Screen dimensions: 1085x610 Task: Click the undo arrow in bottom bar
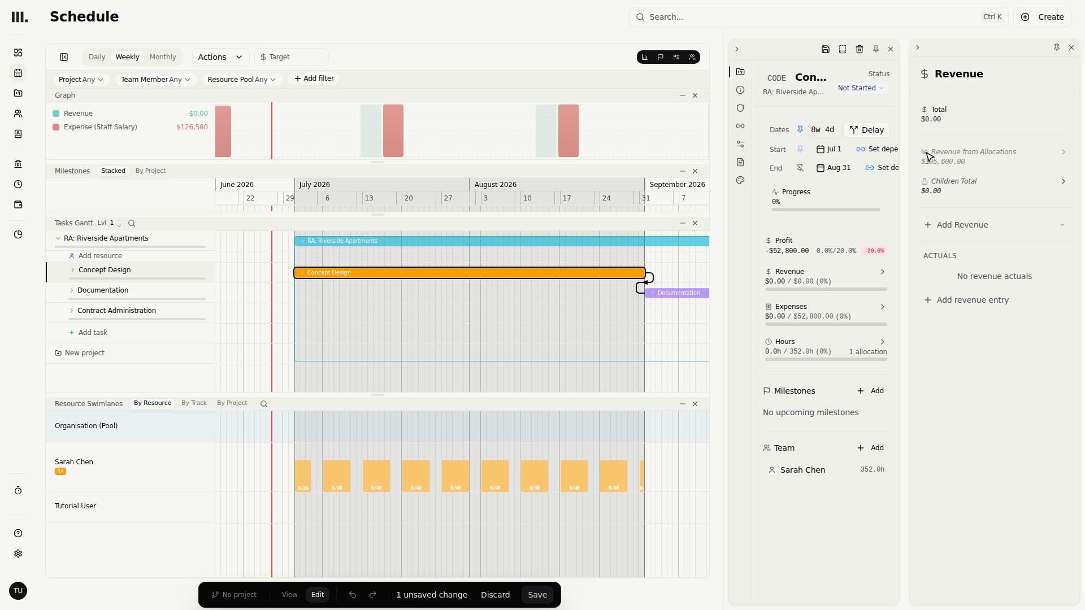pyautogui.click(x=353, y=595)
